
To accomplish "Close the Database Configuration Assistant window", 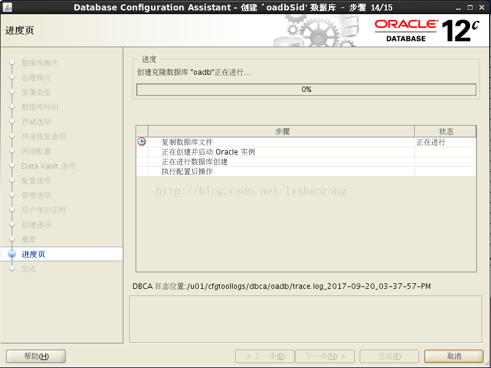I will [x=482, y=7].
